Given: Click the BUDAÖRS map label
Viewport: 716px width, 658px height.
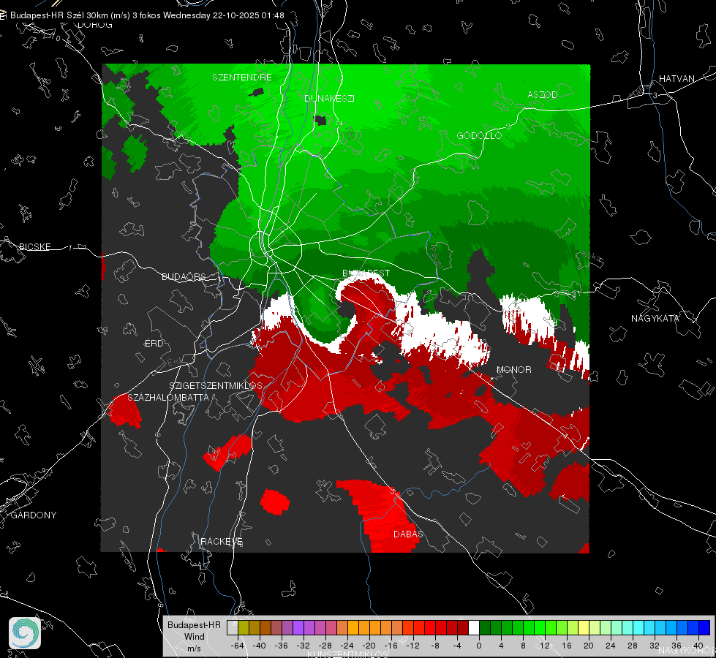Looking at the screenshot, I should tap(184, 276).
